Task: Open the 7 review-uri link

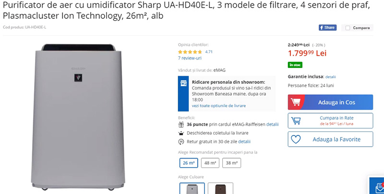Action: [190, 58]
